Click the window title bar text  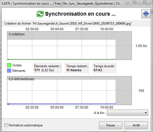[x=62, y=4]
